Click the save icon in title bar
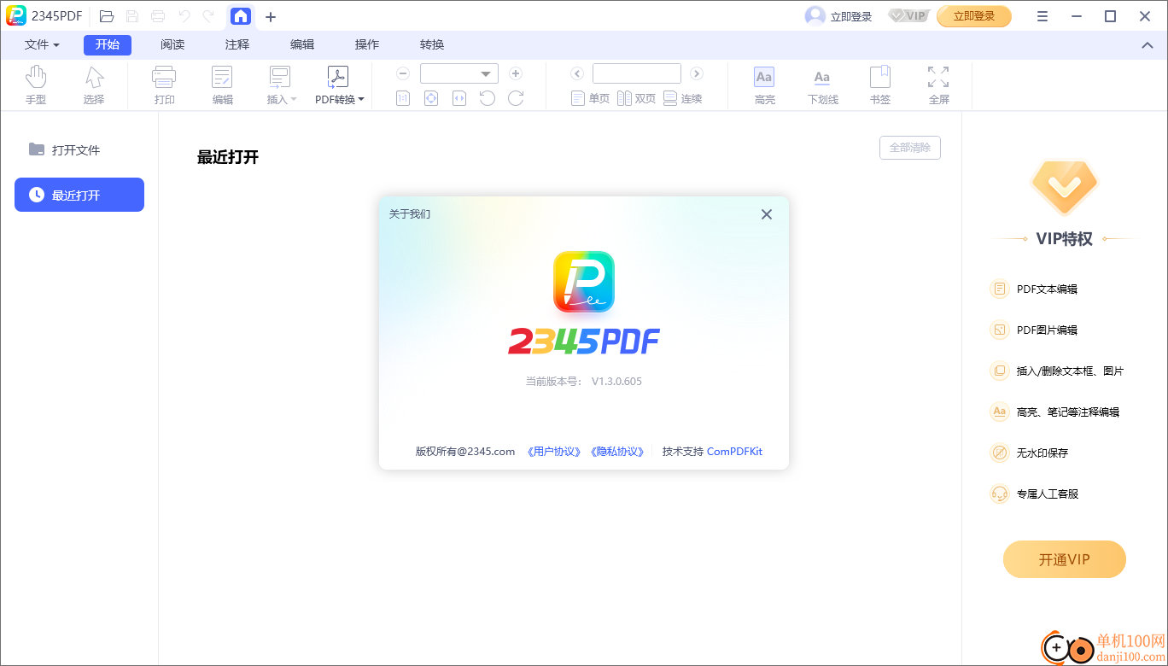 [132, 16]
